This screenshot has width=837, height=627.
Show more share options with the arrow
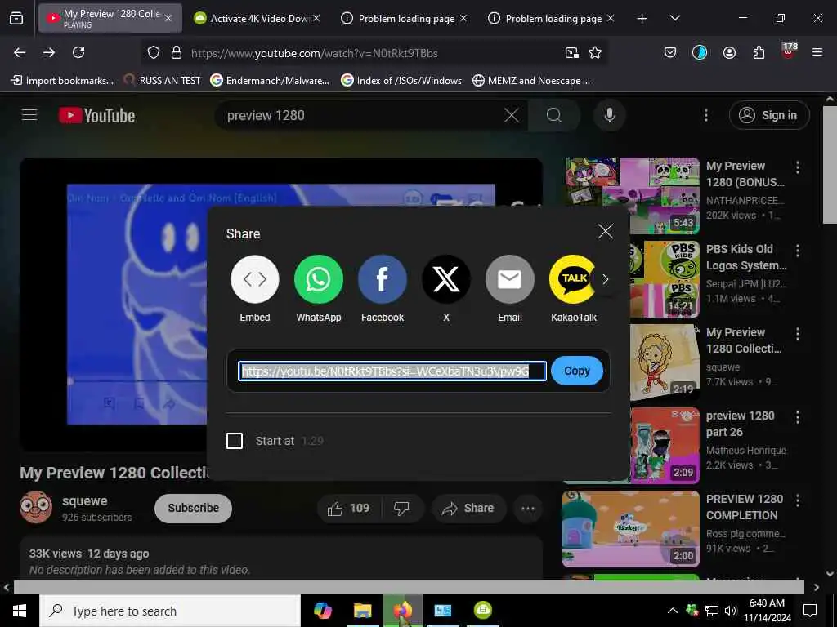coord(606,279)
